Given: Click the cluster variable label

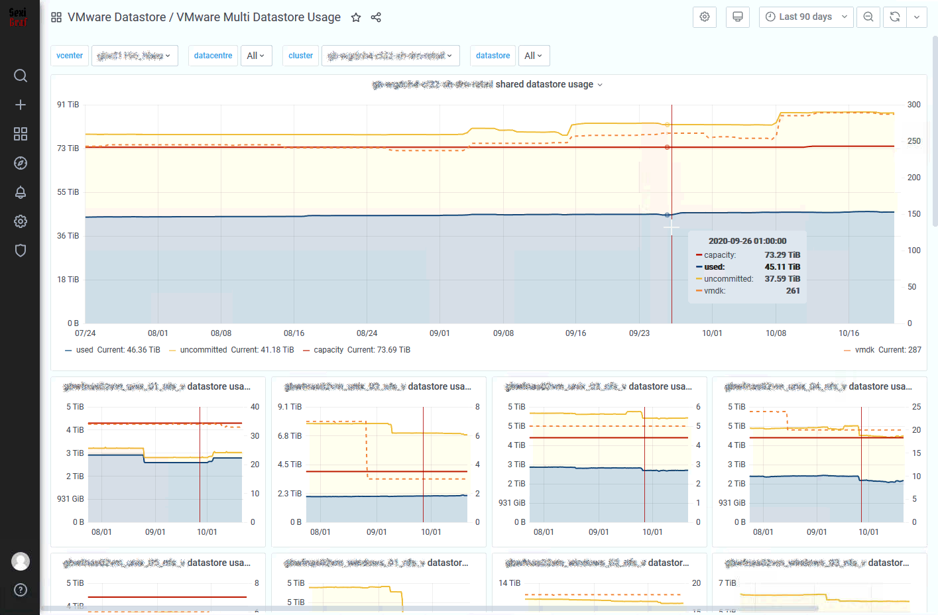Looking at the screenshot, I should [x=301, y=56].
